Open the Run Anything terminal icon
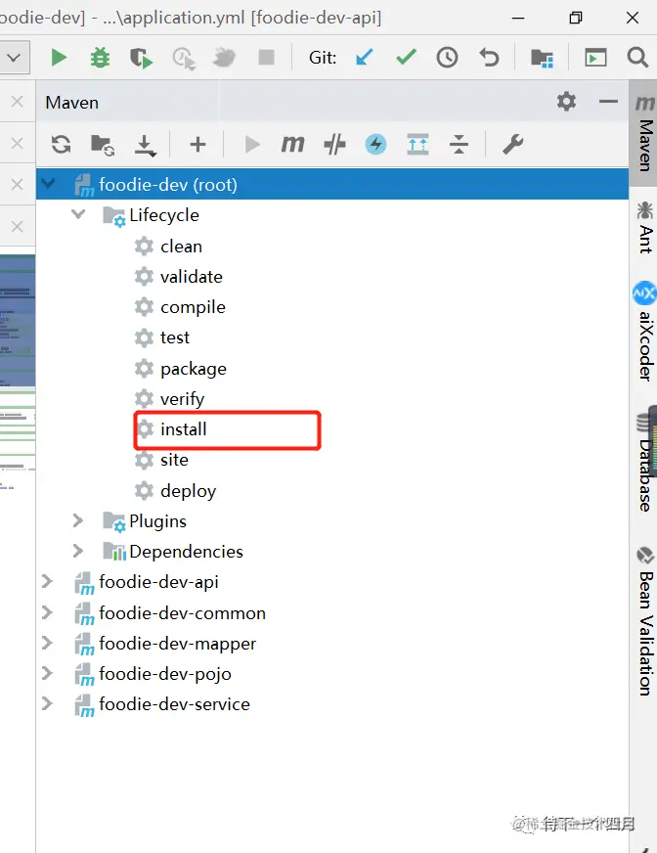This screenshot has height=853, width=657. pyautogui.click(x=595, y=57)
